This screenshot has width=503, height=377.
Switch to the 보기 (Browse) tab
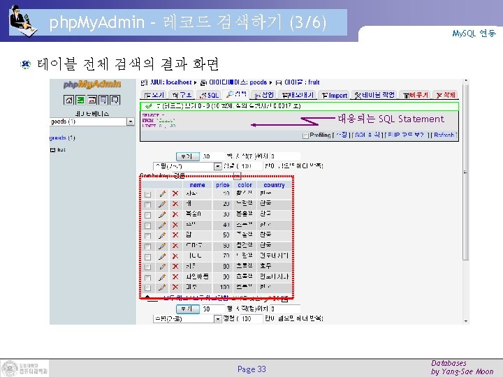click(154, 95)
